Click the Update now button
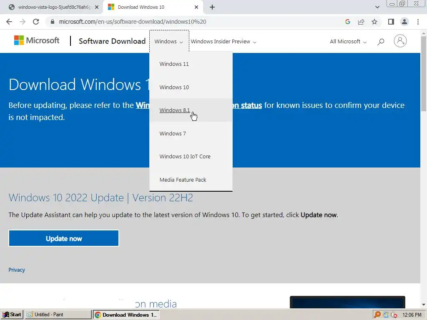 tap(64, 238)
